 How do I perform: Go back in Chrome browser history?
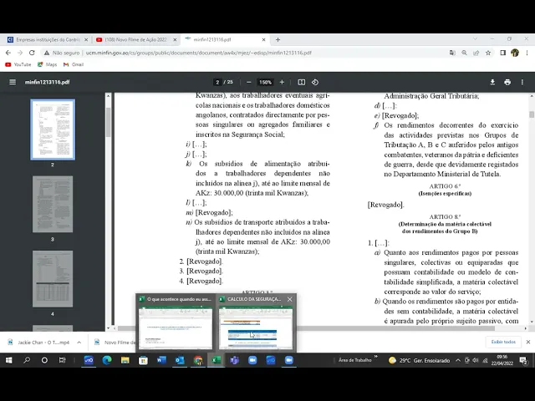point(8,53)
